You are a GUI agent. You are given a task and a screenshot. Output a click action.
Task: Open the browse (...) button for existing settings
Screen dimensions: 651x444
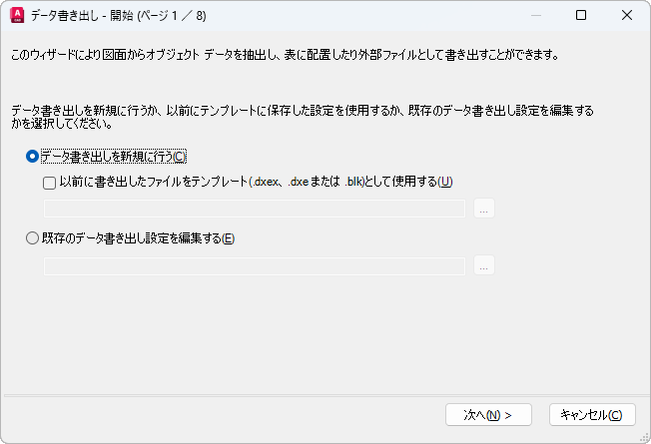click(484, 265)
